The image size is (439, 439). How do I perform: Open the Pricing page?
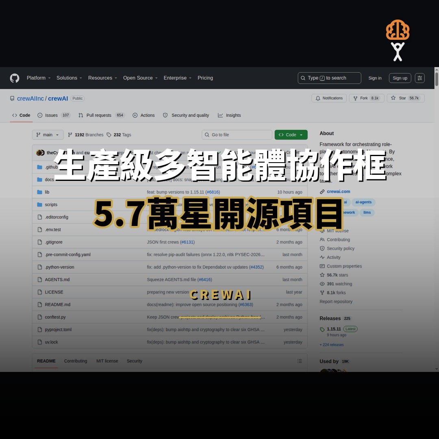coord(205,78)
